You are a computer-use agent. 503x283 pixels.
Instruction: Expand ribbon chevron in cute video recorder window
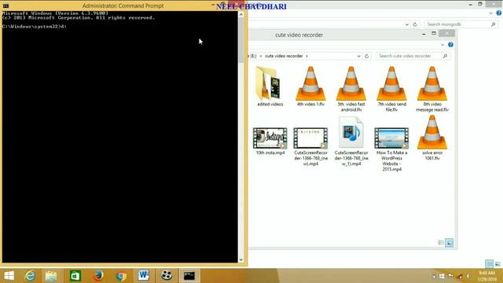(442, 45)
